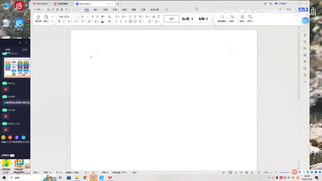Switch to the 公告 tab in chat
This screenshot has height=181, width=322.
pyautogui.click(x=24, y=50)
